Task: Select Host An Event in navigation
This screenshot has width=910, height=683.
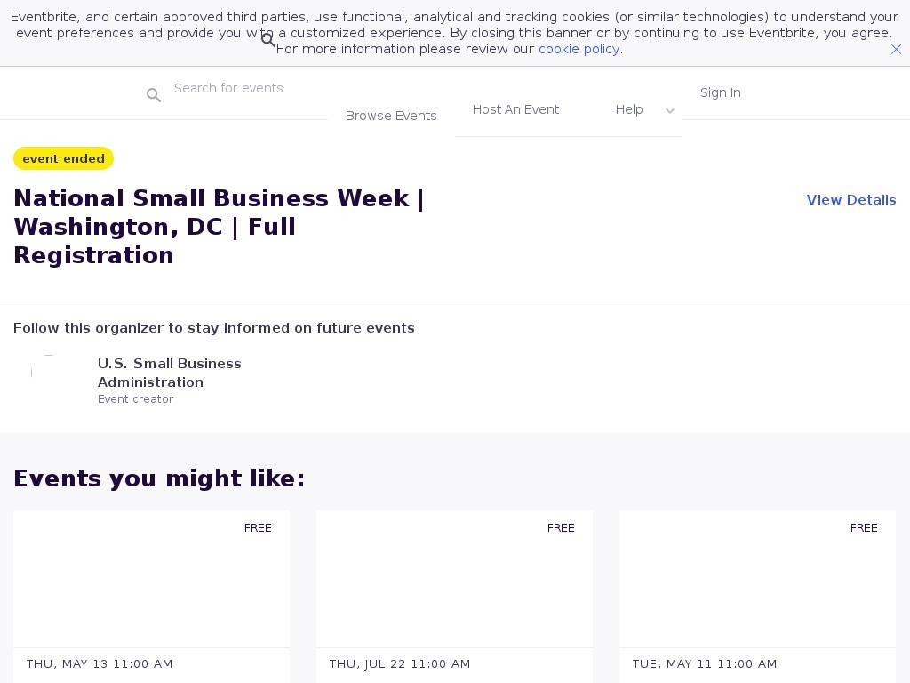Action: (515, 109)
